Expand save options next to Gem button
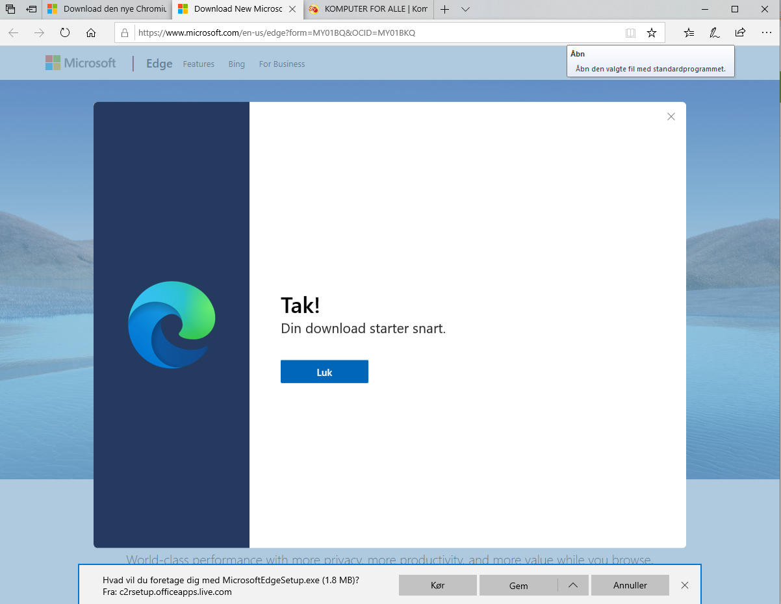Screen dimensions: 781x604 (x=572, y=585)
